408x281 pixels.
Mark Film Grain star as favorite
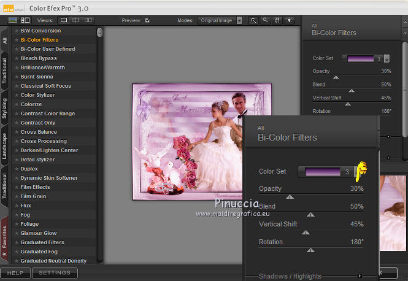[17, 196]
